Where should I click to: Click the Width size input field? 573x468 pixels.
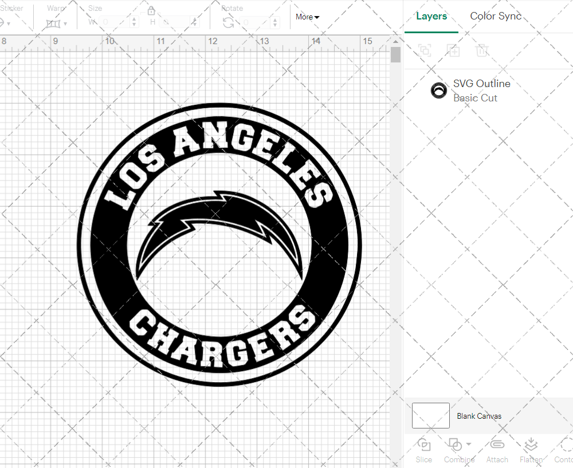click(115, 22)
